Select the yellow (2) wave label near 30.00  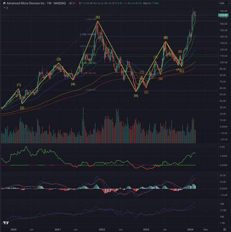[x=22, y=108]
